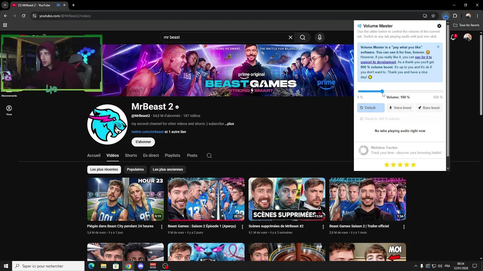Select the Vidéos channel tab
This screenshot has width=483, height=271.
point(112,155)
